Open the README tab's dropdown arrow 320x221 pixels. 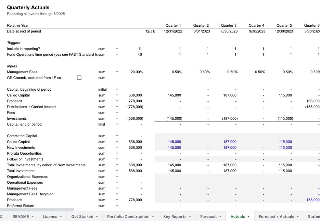(33, 217)
